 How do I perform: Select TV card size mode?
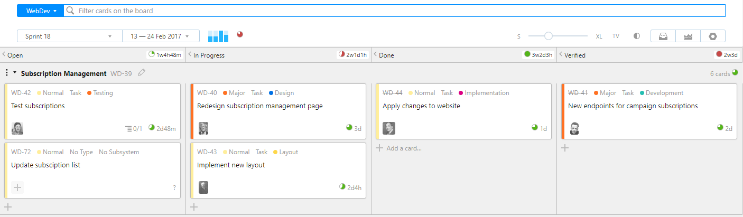coord(616,36)
